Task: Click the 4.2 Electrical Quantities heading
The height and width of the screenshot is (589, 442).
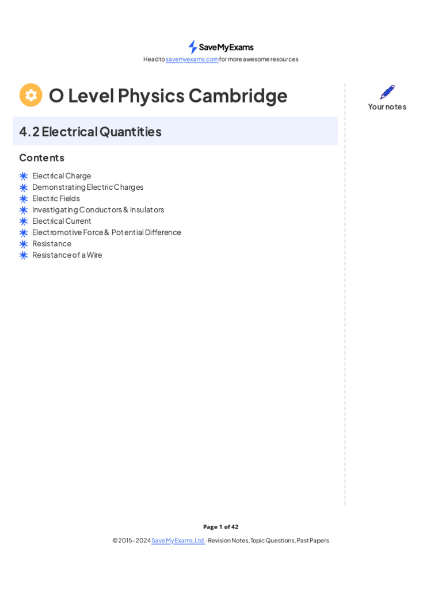Action: [90, 132]
